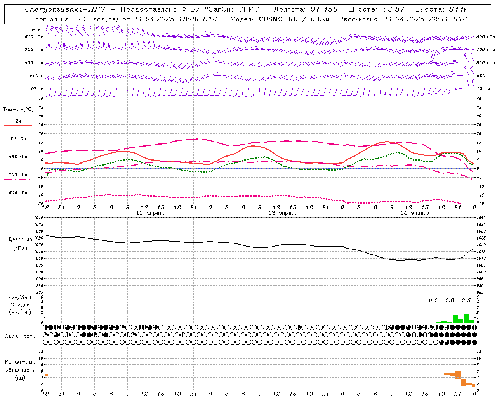Click the "Ветер" wind panel label
This screenshot has height=397, width=497.
pos(36,29)
